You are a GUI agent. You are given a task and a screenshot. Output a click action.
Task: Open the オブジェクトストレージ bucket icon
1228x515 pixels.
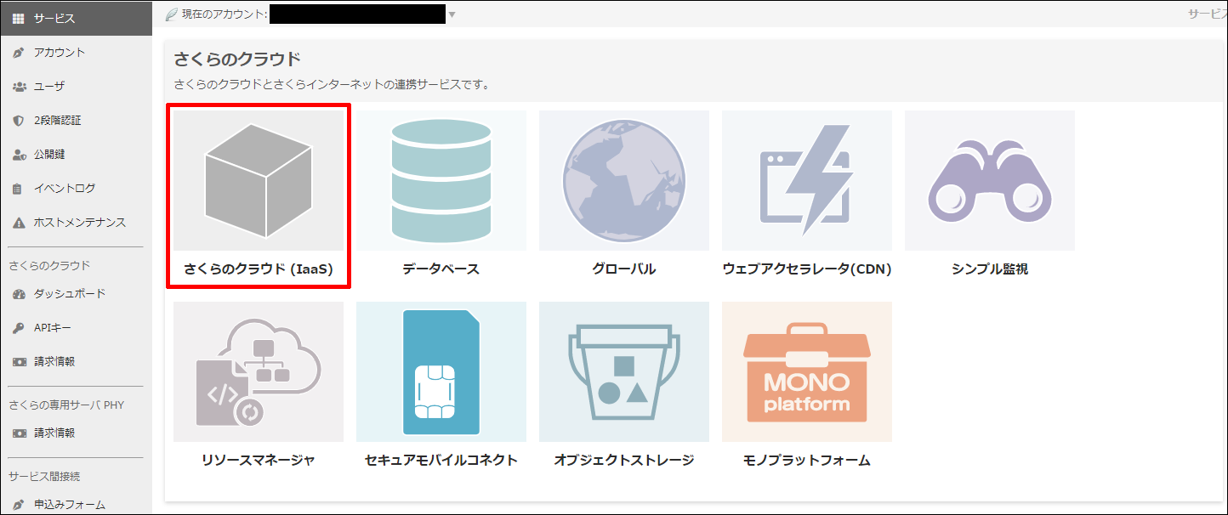coord(624,371)
